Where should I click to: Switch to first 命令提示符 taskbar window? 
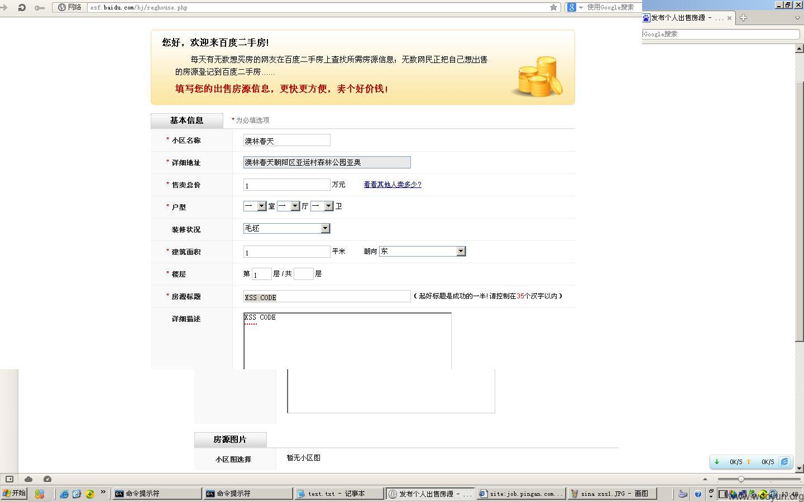[x=157, y=494]
